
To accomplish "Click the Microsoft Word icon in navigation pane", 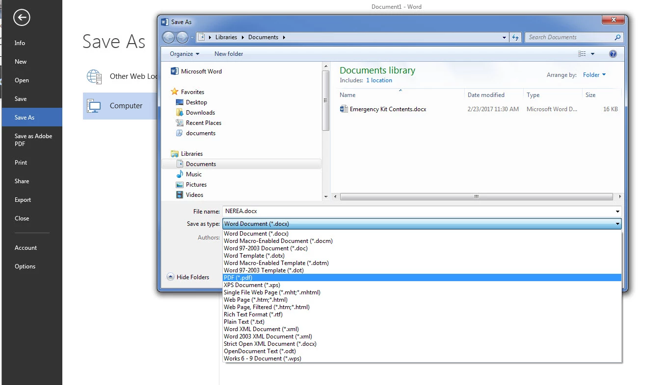I will point(174,71).
